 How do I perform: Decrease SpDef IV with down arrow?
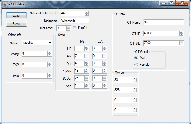[86, 79]
